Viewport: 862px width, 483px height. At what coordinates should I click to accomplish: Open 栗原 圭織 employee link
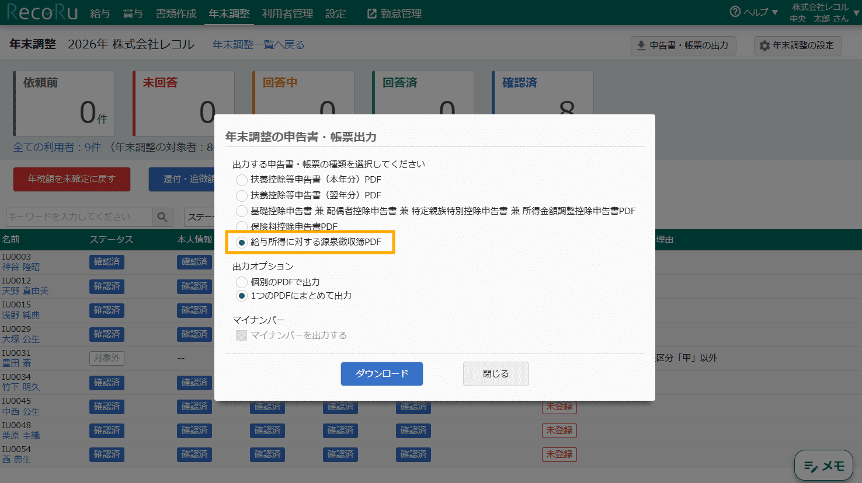[x=21, y=436]
